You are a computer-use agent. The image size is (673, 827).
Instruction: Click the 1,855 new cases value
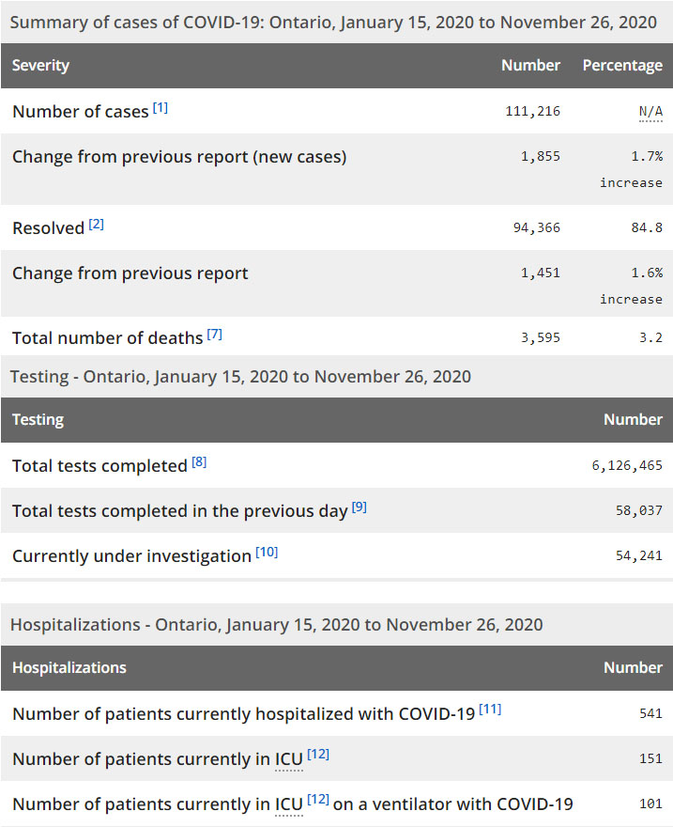(x=541, y=157)
